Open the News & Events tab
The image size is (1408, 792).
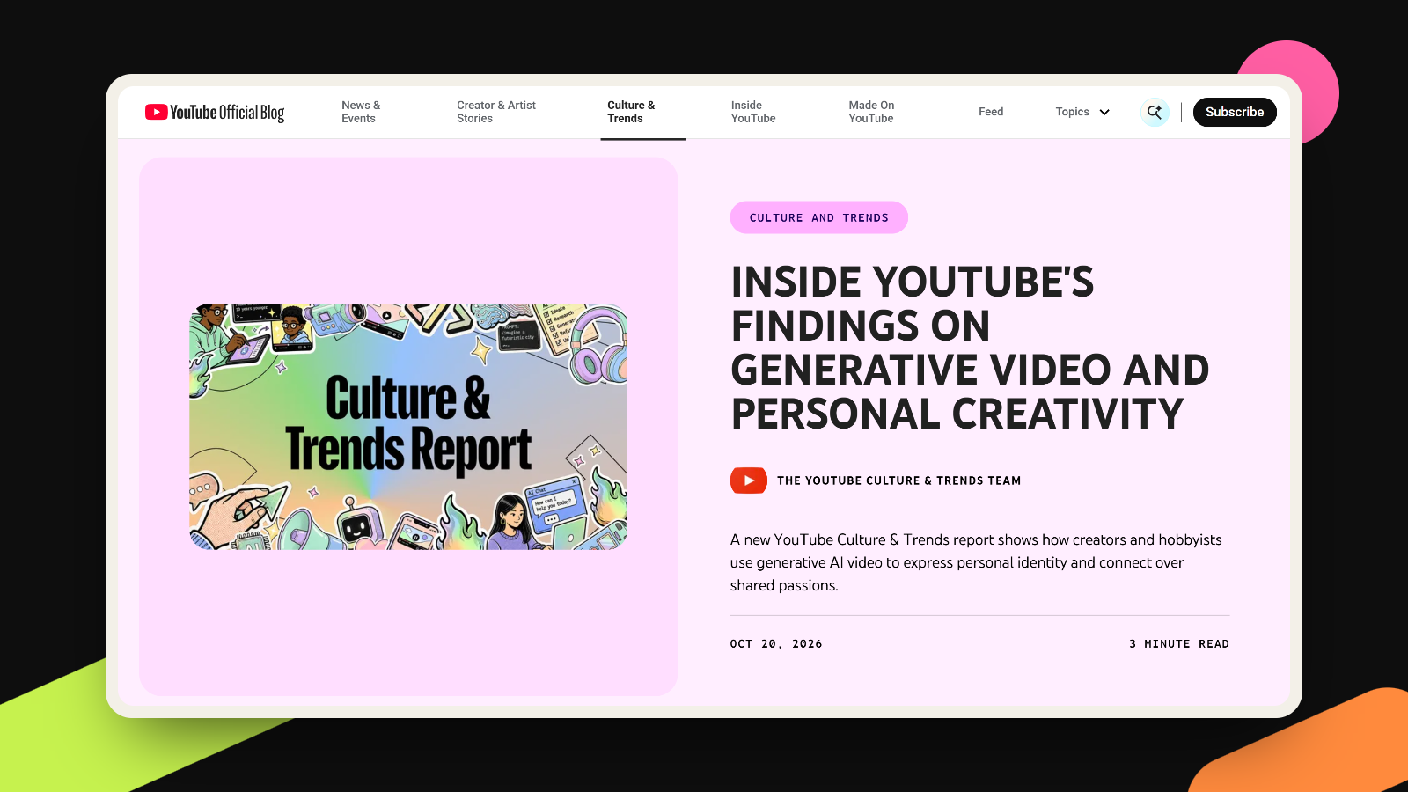click(x=361, y=112)
